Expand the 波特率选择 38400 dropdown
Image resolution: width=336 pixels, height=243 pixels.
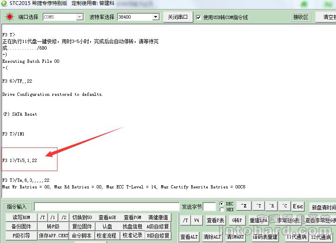[x=156, y=17]
